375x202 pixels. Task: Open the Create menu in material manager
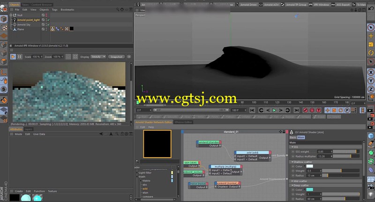click(19, 191)
